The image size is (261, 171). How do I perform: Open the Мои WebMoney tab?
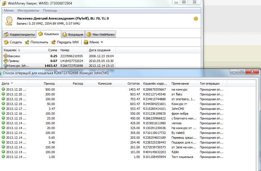point(101,35)
